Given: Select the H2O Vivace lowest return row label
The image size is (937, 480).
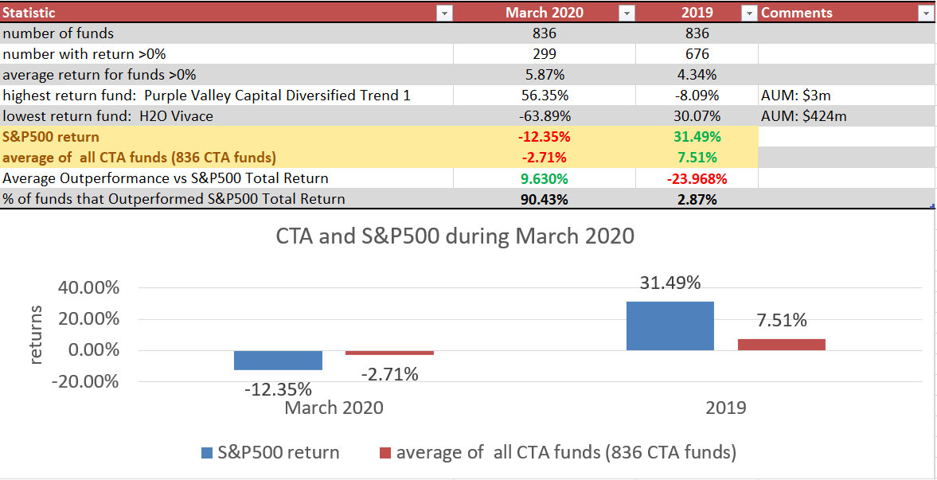Looking at the screenshot, I should 107,116.
